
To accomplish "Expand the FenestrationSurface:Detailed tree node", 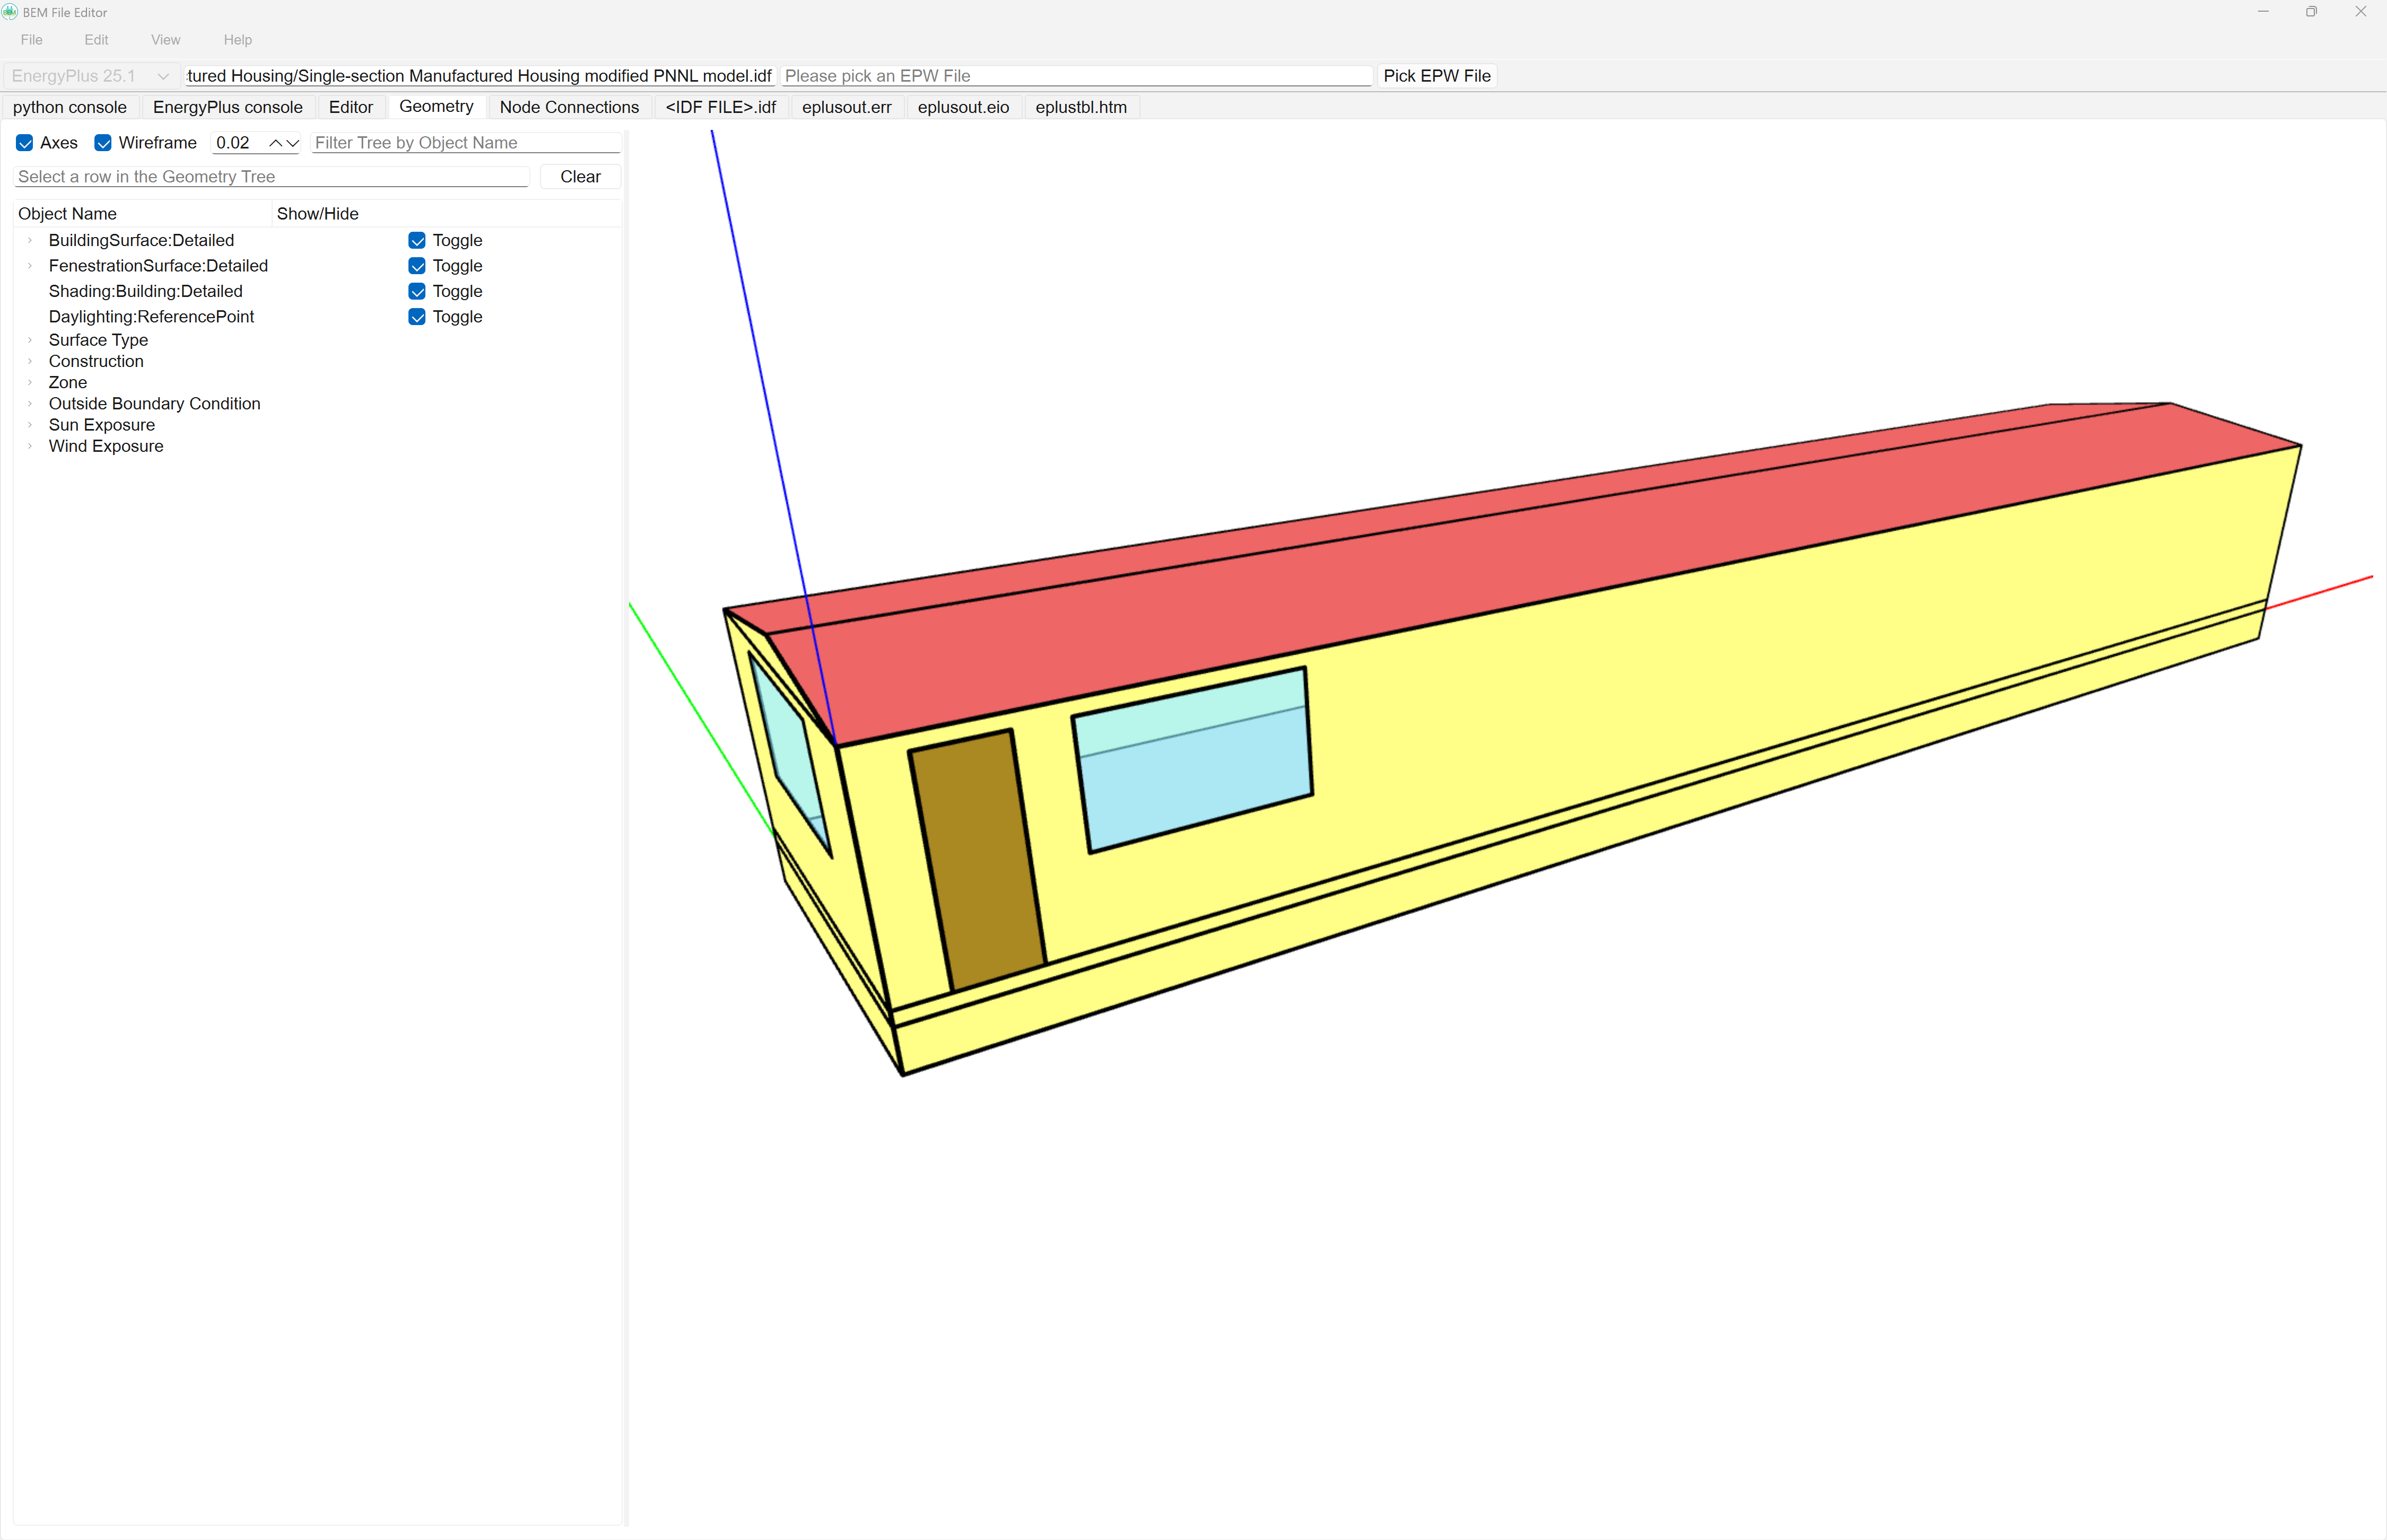I will click(30, 266).
